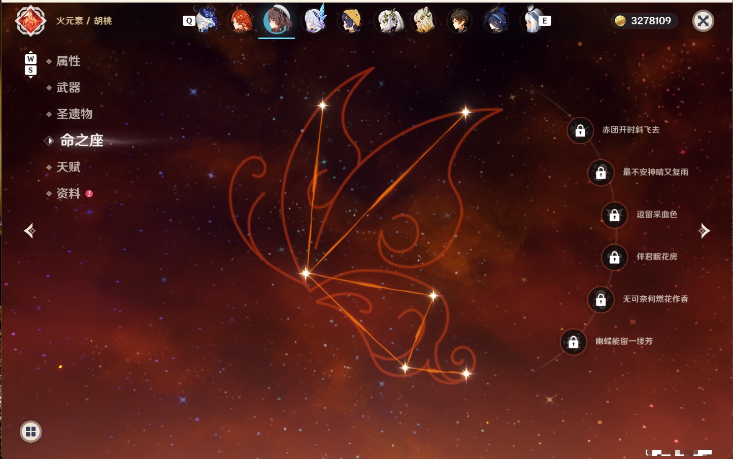Screen dimensions: 733x459
Task: Click the Mora coin balance 3278109
Action: (644, 21)
